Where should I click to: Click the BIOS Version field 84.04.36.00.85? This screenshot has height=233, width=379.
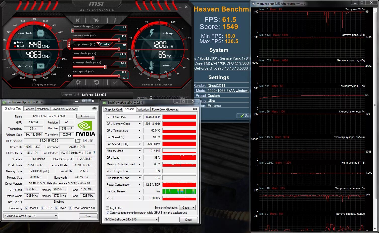click(x=49, y=141)
